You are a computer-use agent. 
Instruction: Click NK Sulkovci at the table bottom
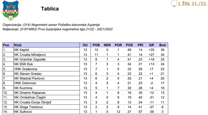point(24,112)
